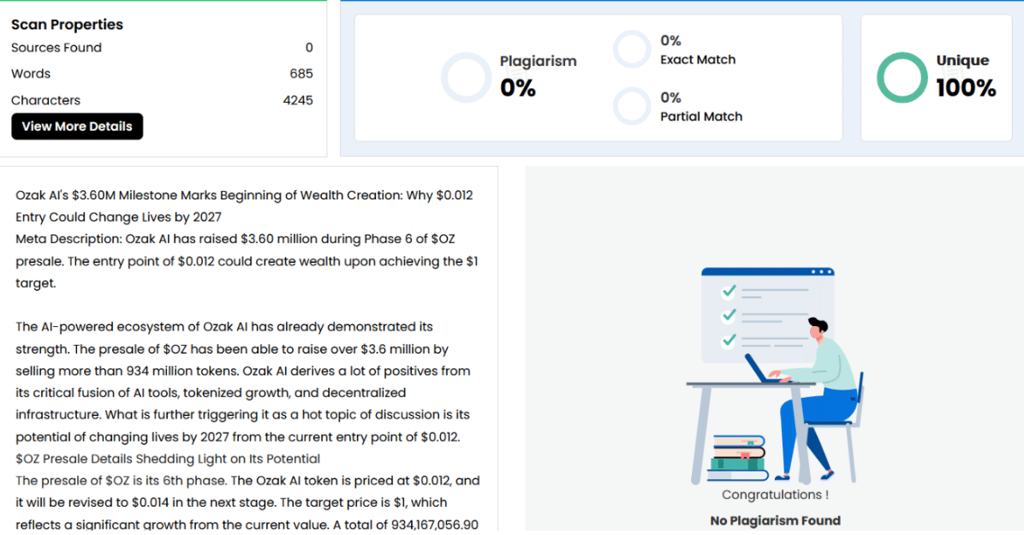Click the stack of books illustration
This screenshot has height=535, width=1024.
pyautogui.click(x=737, y=458)
